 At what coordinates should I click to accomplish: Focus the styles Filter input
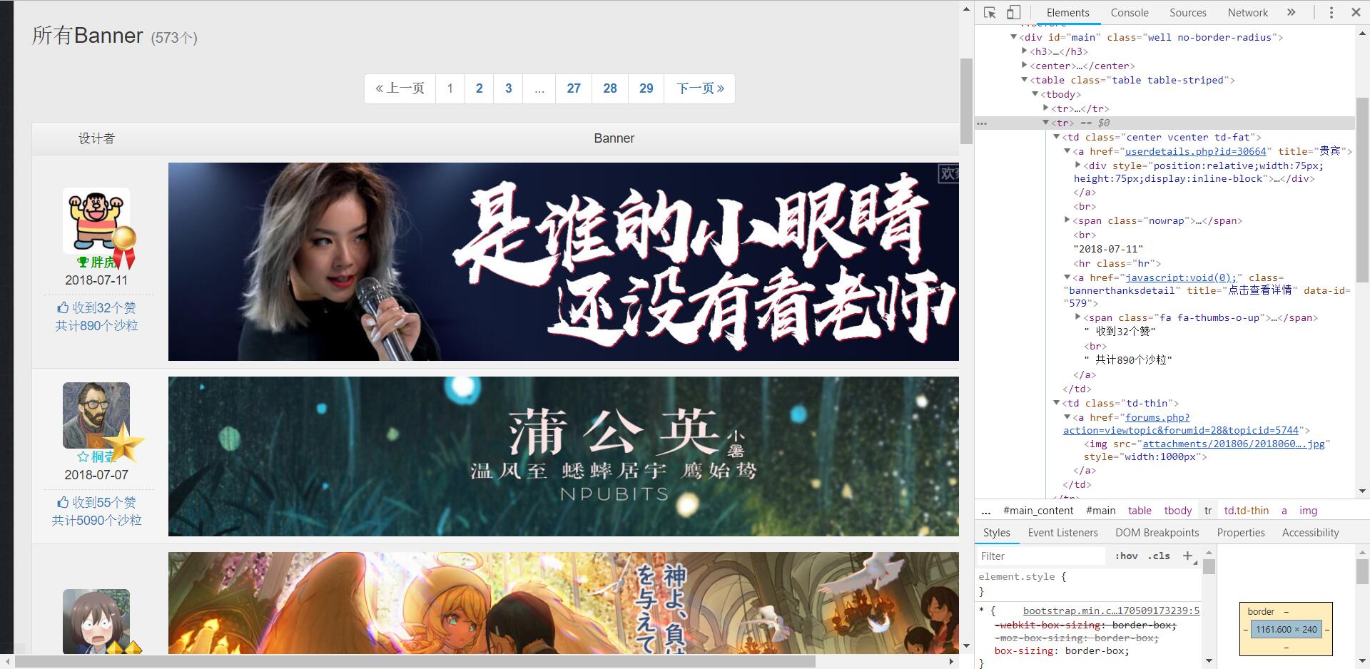pos(1040,556)
